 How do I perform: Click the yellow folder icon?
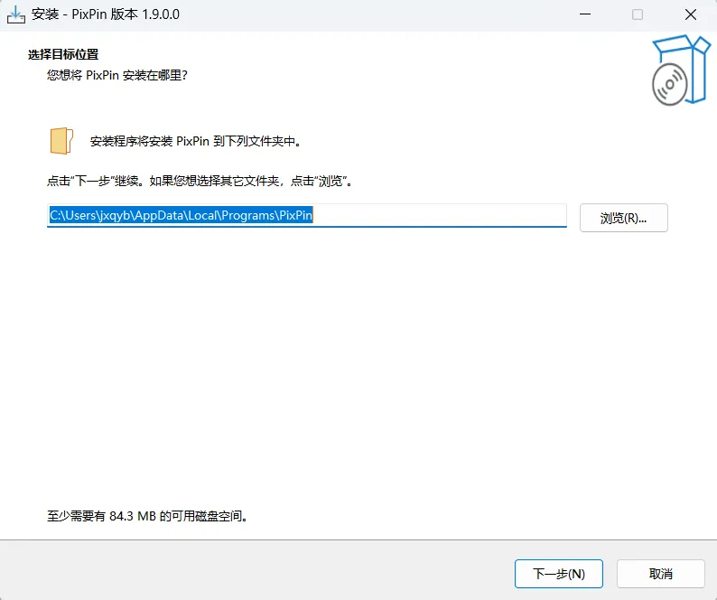(61, 141)
